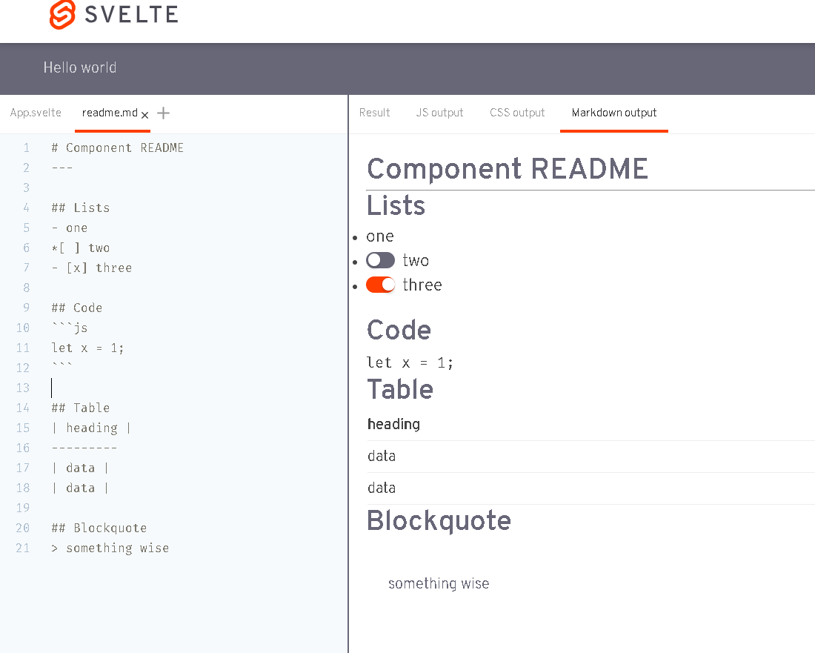Click the Markdown output tab

(613, 113)
